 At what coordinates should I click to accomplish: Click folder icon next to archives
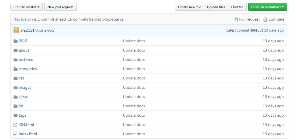(16, 59)
